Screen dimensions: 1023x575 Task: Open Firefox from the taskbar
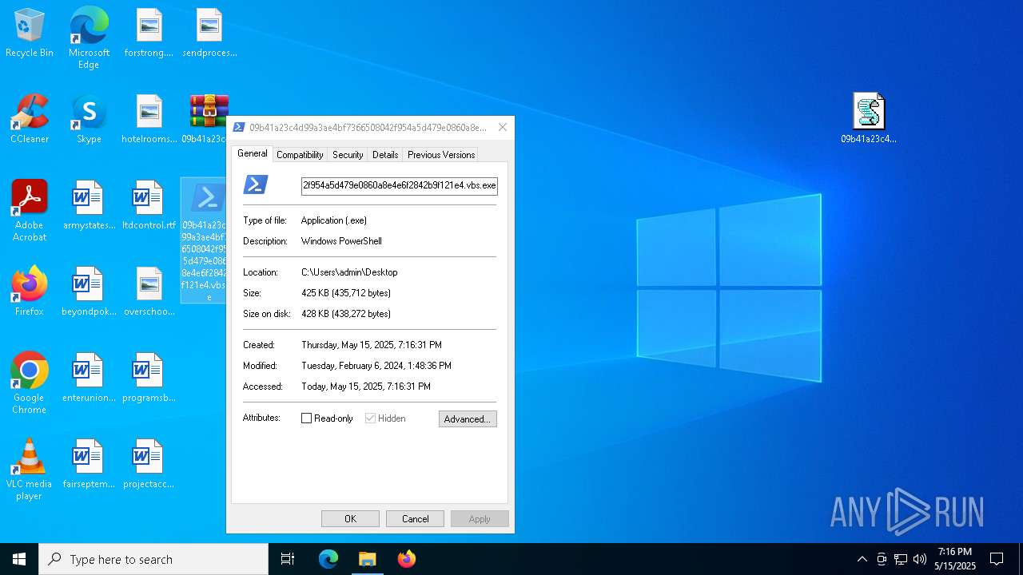click(406, 559)
